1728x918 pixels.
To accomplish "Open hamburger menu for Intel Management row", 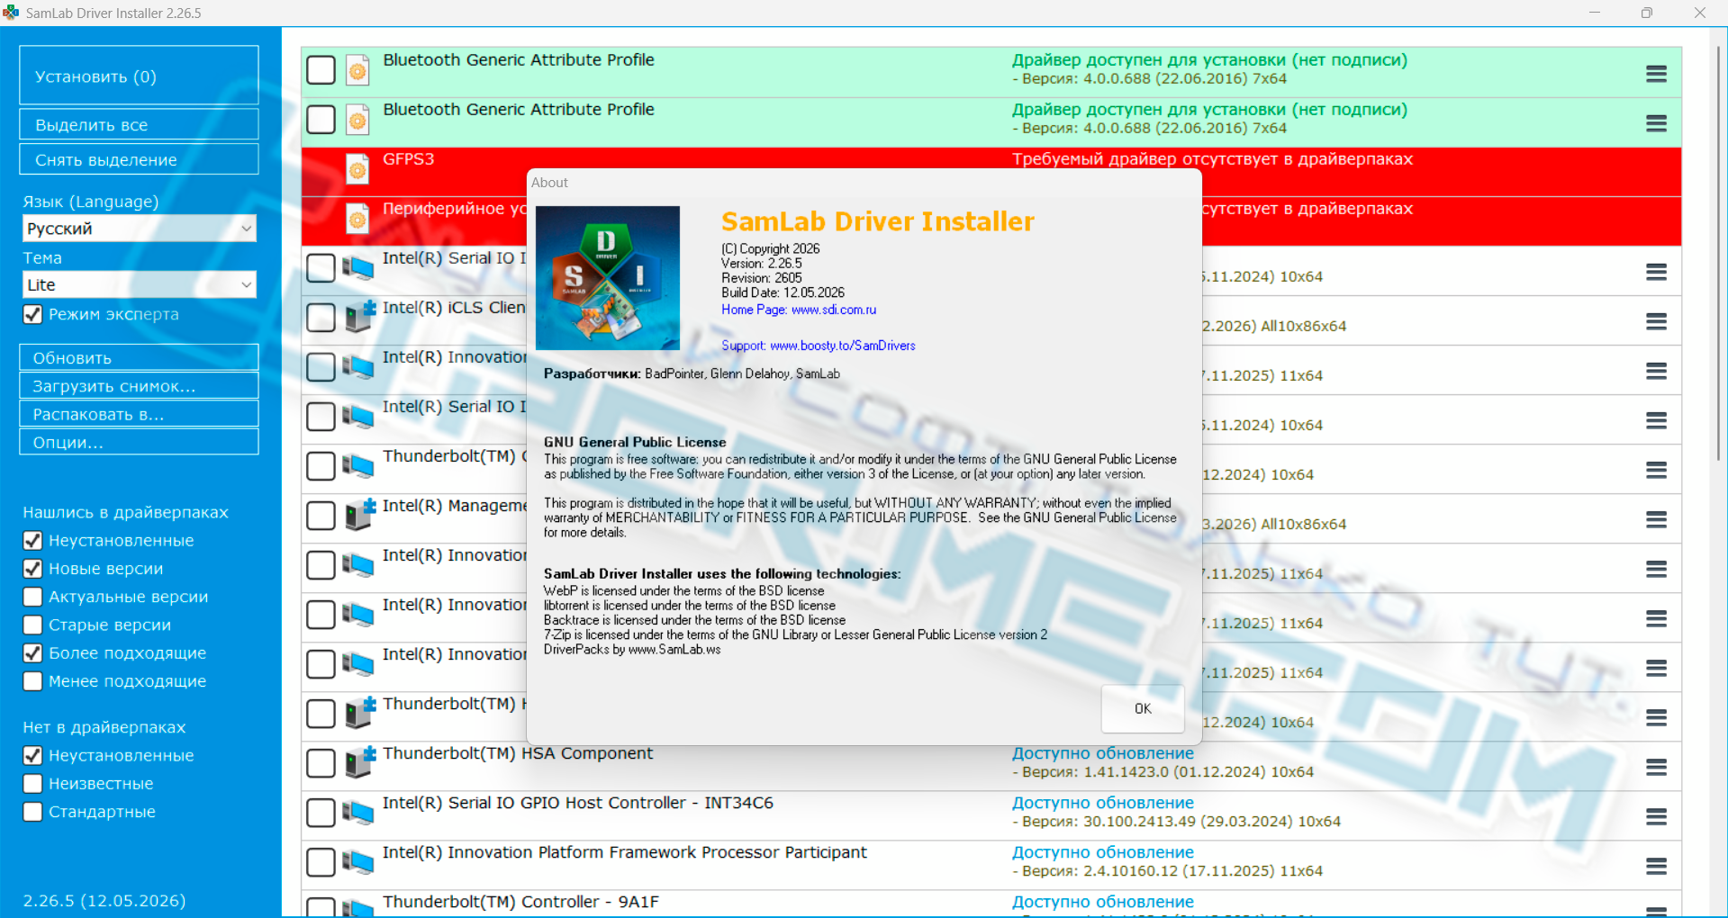I will (x=1656, y=519).
